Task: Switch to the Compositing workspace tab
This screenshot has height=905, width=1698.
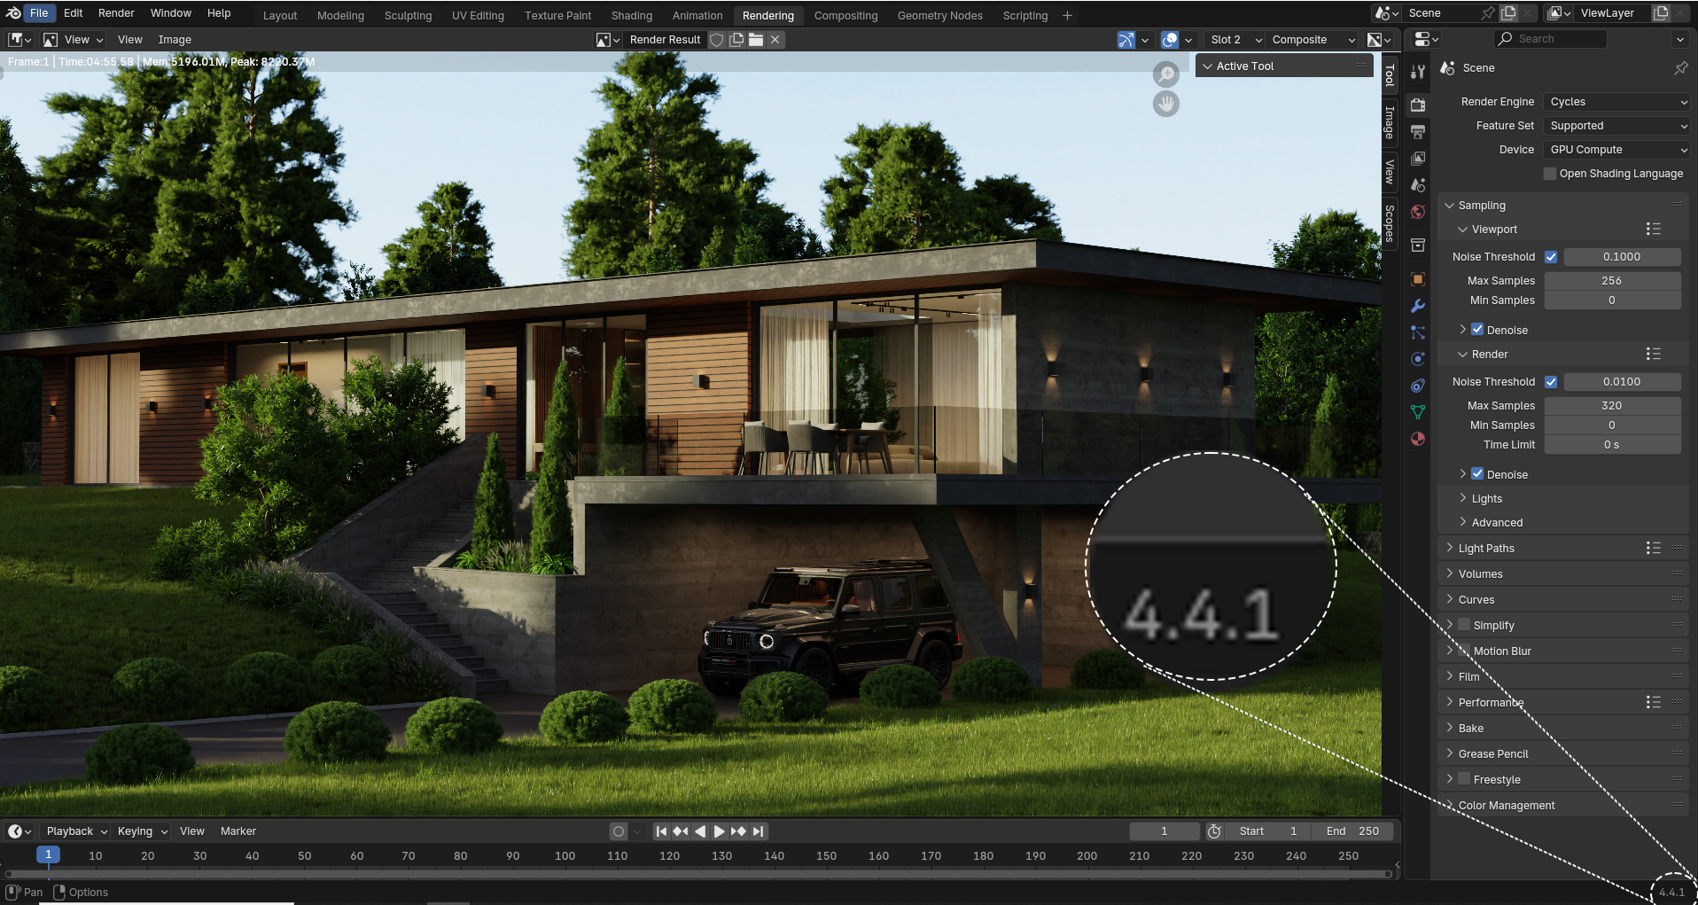Action: (x=845, y=16)
